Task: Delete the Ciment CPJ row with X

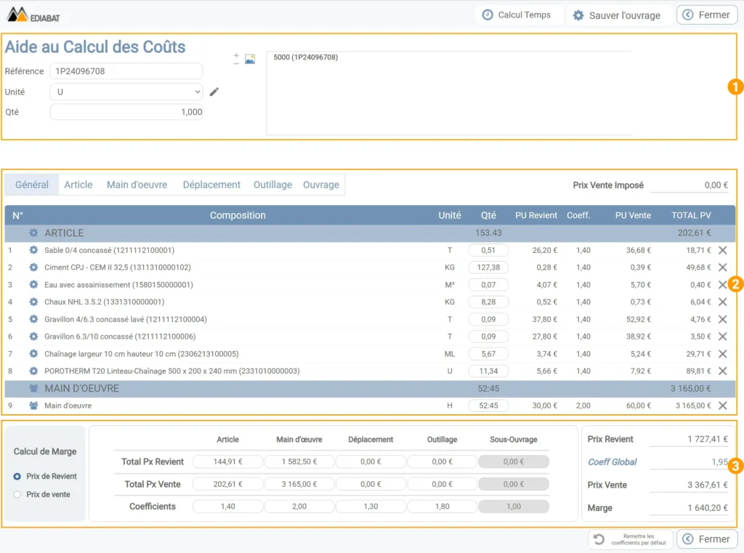Action: (x=722, y=267)
